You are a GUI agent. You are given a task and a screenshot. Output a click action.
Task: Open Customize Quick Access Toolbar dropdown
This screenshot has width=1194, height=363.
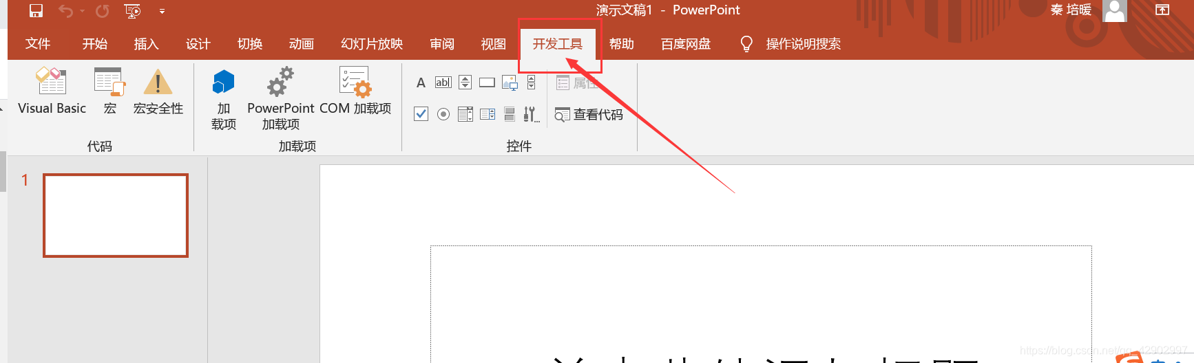tap(162, 12)
